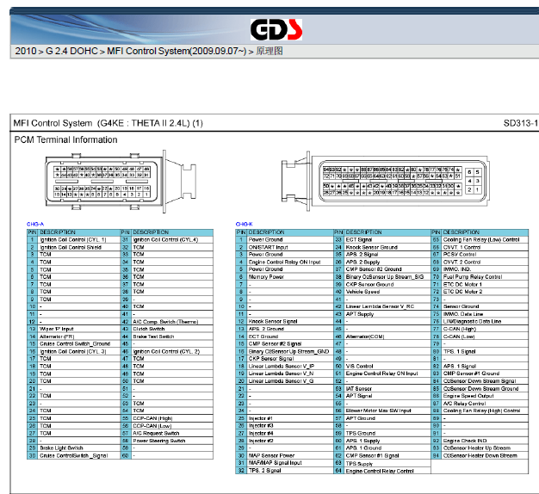Select the CHG-A connector label
This screenshot has height=494, width=539.
pos(35,224)
